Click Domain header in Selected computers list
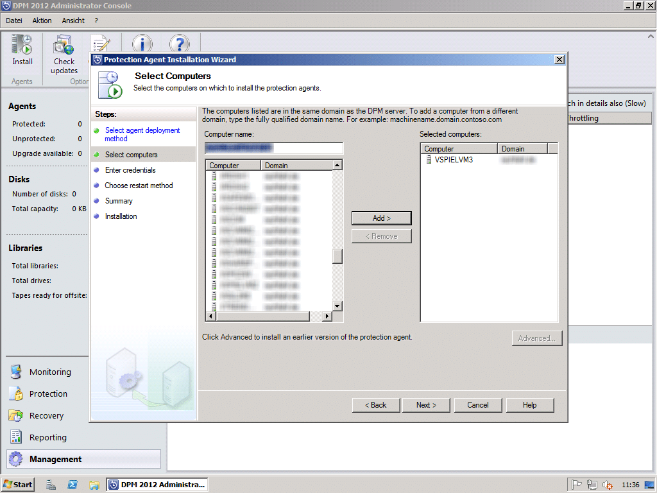The image size is (657, 493). point(522,148)
